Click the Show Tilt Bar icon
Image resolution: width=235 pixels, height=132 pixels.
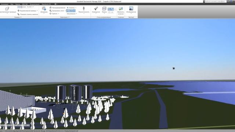pyautogui.click(x=19, y=14)
